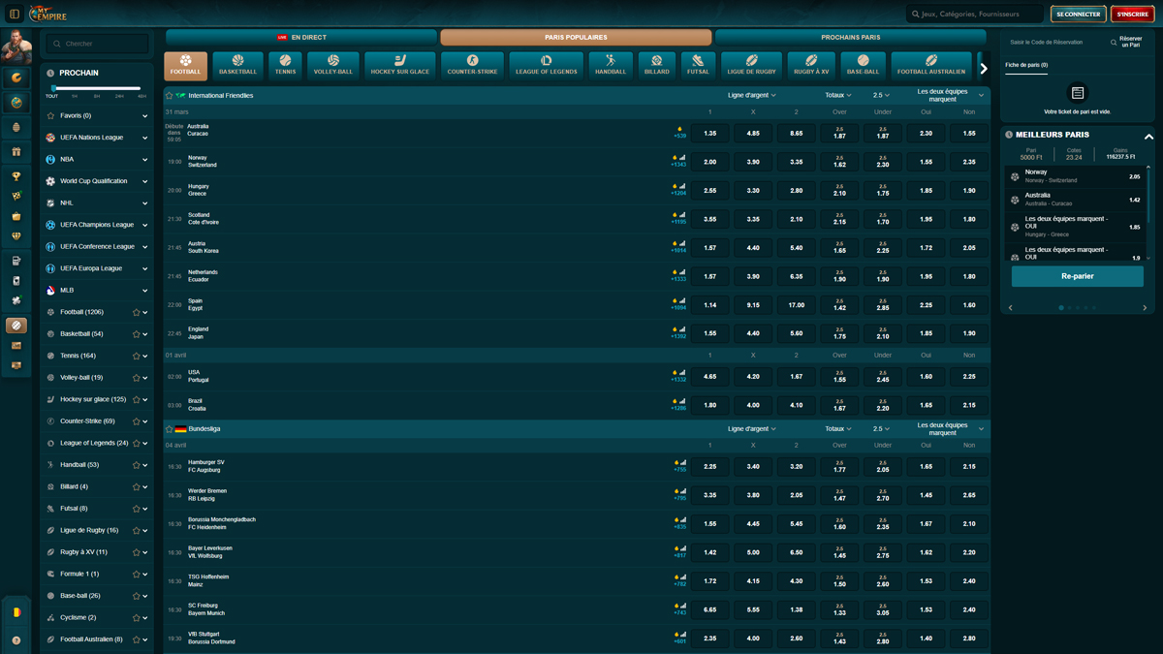Open the language flag icon
Screen dimensions: 1163x654
pos(16,612)
